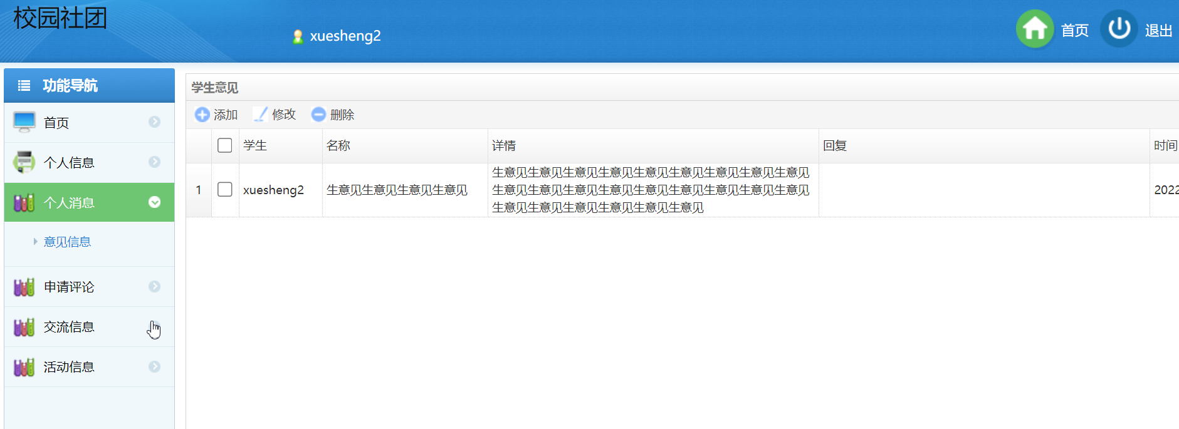Open 首页 in the sidebar menu
Image resolution: width=1179 pixels, height=429 pixels.
[89, 122]
